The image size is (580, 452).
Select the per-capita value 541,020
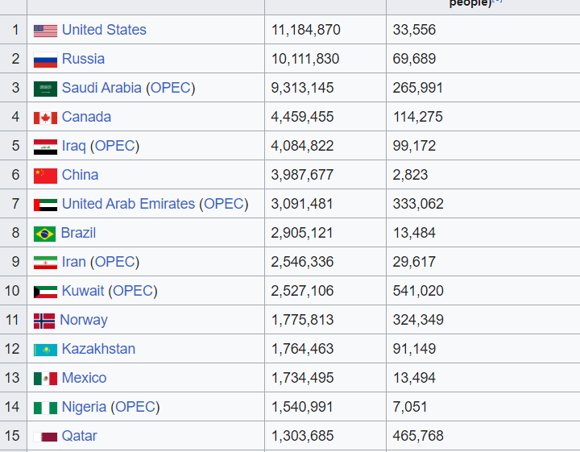coord(418,291)
